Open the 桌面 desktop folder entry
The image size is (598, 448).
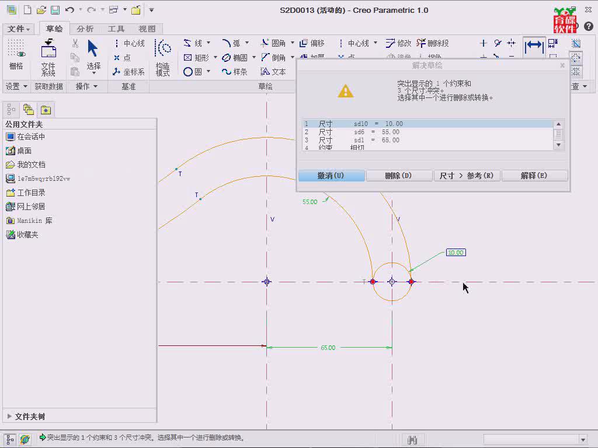[19, 150]
